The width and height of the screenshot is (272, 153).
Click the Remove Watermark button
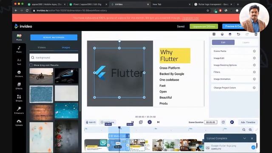54,37
